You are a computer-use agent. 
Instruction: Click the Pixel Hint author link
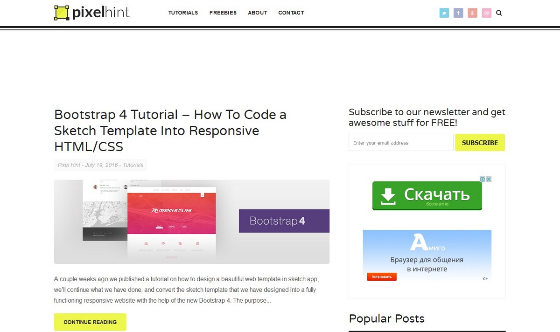point(69,165)
